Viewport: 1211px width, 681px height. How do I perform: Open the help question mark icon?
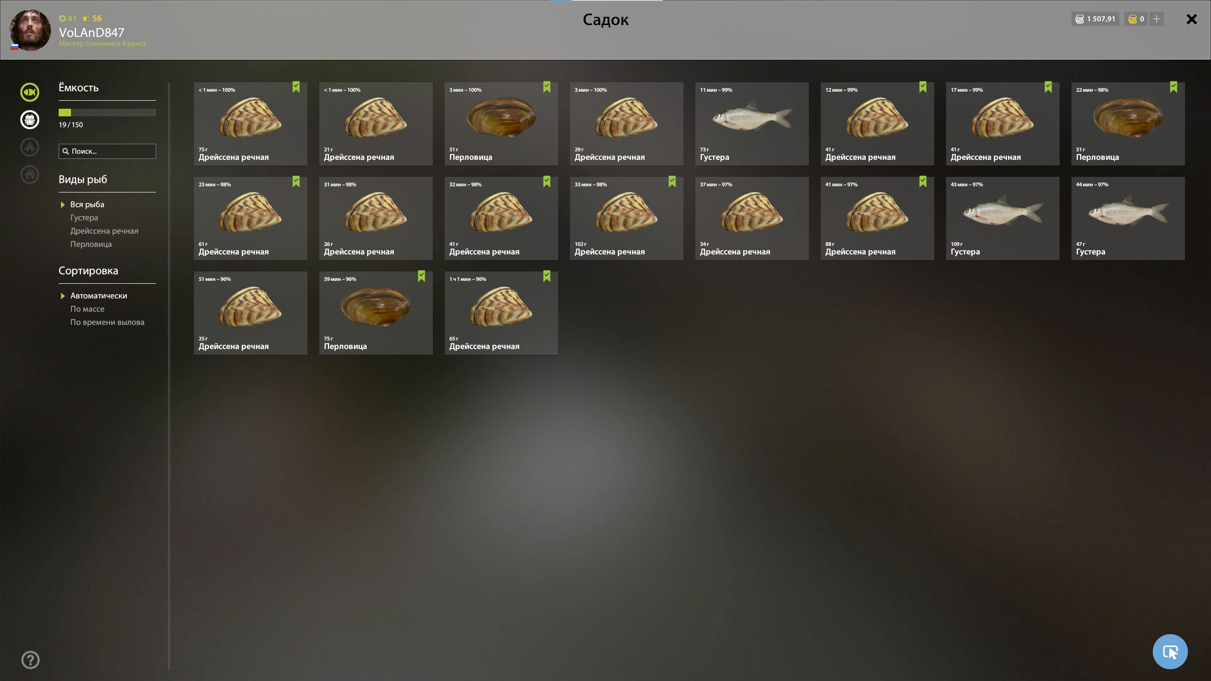coord(31,660)
